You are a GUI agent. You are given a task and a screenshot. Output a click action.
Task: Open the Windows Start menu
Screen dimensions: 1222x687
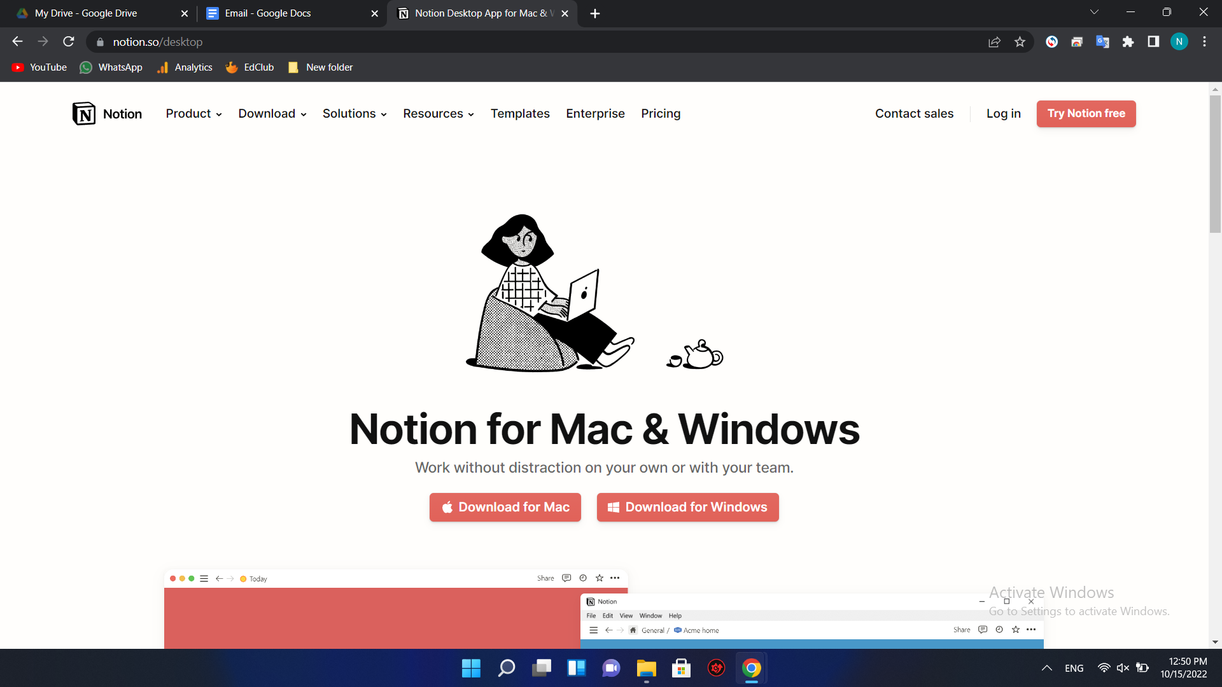click(x=471, y=668)
